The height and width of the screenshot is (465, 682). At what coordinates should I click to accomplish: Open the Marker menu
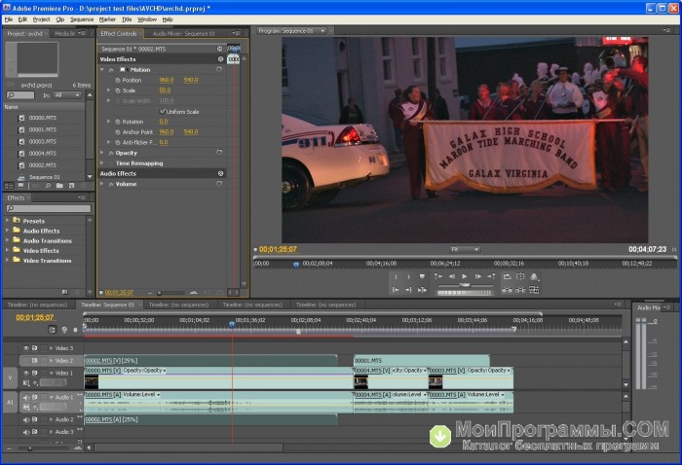[x=107, y=19]
